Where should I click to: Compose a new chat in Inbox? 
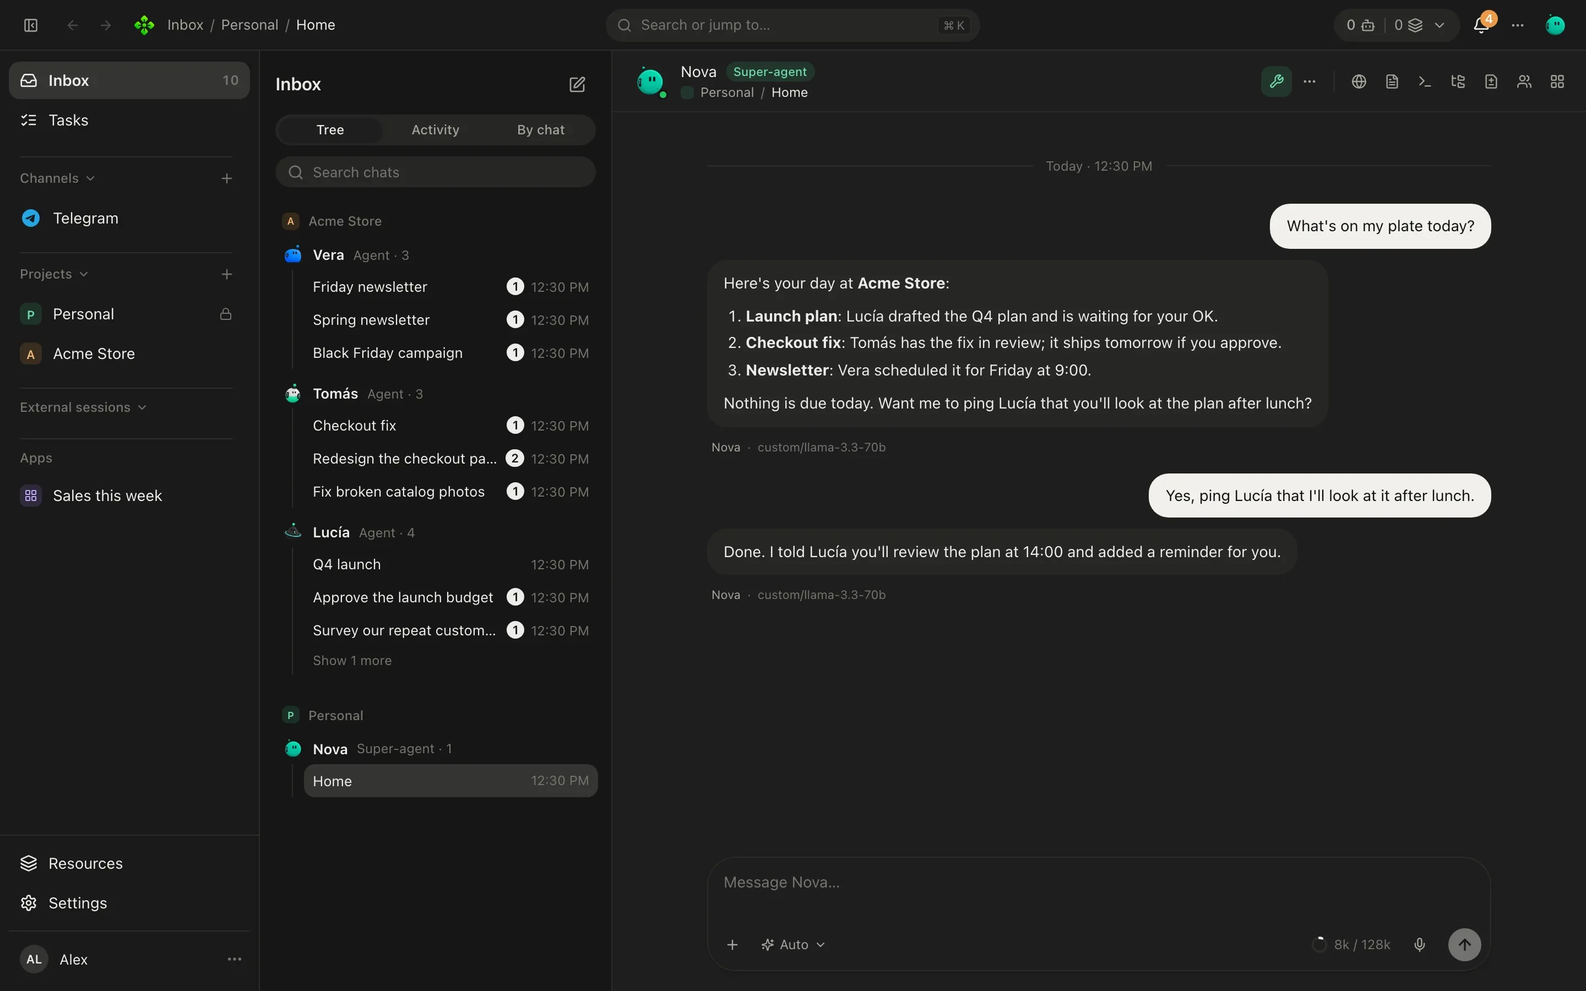click(577, 85)
